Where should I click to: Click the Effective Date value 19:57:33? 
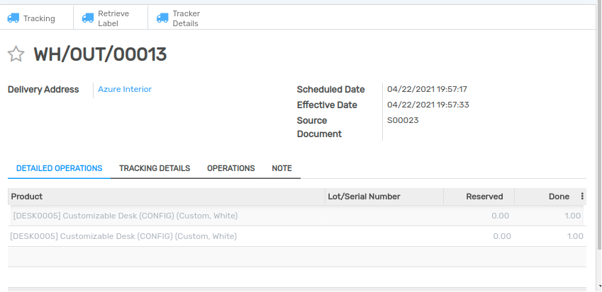[x=428, y=105]
